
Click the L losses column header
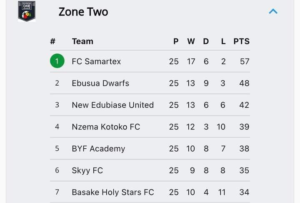[223, 41]
